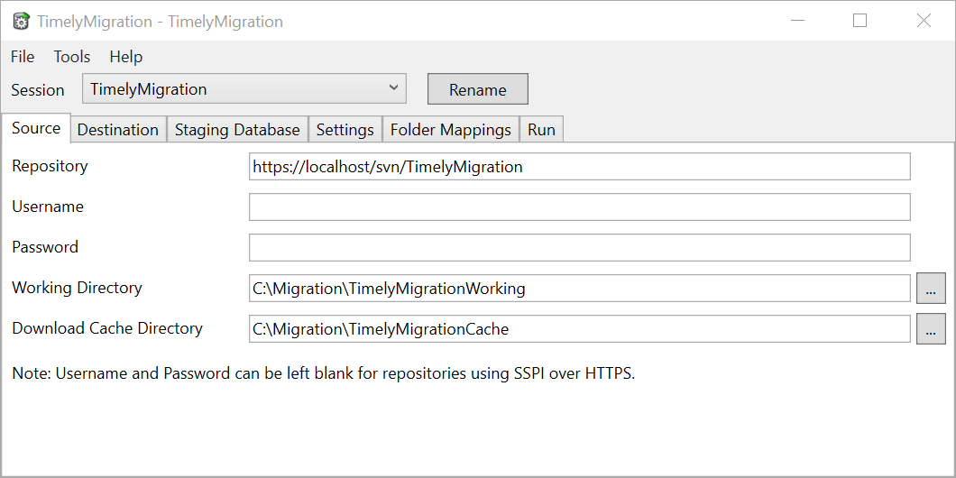Browse for Download Cache Directory folder
956x478 pixels.
coord(931,329)
